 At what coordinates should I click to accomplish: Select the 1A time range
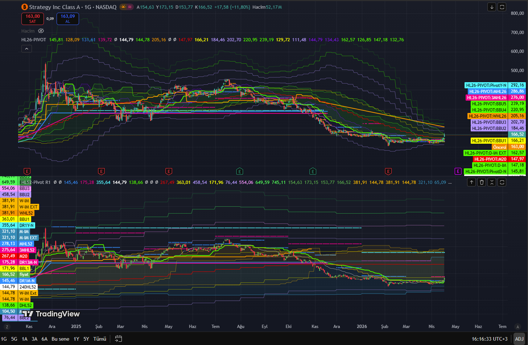point(25,339)
